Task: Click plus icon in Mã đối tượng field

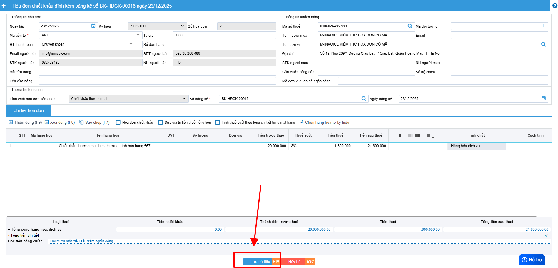Action: [544, 26]
